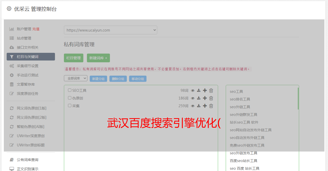Image resolution: width=328 pixels, height=171 pixels.
Task: Open the 全部词库 group dropdown
Action: [76, 78]
